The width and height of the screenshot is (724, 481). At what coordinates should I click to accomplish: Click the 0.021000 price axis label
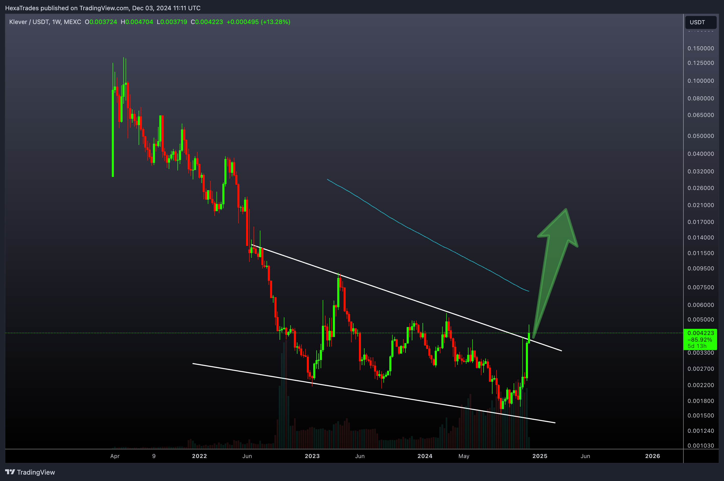[x=701, y=205]
